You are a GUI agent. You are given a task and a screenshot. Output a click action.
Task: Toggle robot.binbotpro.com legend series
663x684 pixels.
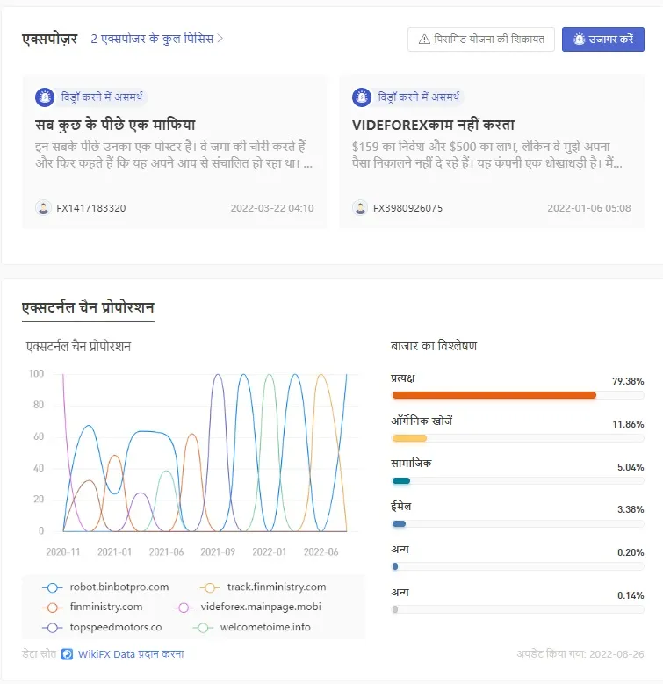[105, 587]
